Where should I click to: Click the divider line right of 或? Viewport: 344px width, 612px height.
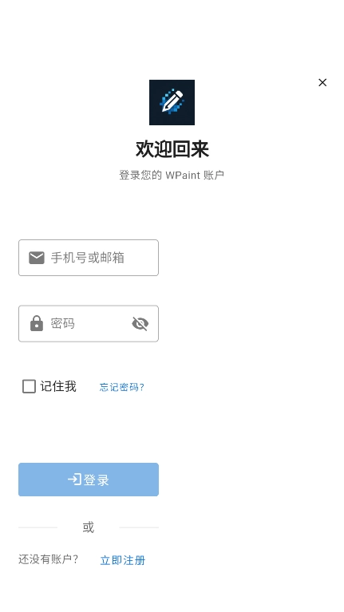point(139,527)
